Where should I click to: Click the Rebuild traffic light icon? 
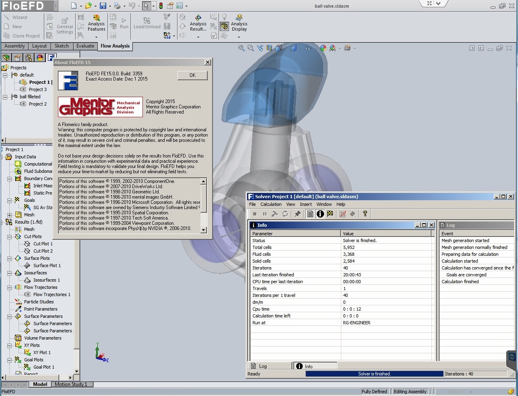click(x=161, y=6)
